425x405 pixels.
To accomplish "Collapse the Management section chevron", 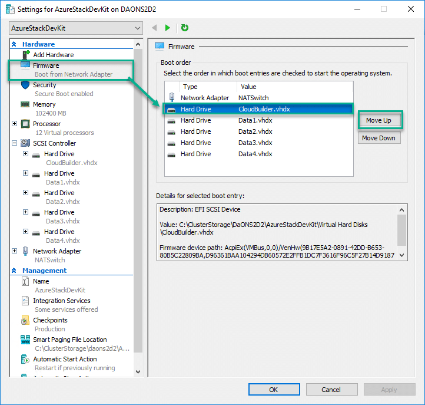I will (x=14, y=271).
